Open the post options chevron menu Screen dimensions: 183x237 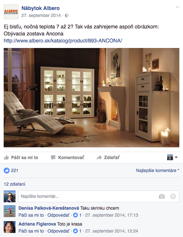177,7
